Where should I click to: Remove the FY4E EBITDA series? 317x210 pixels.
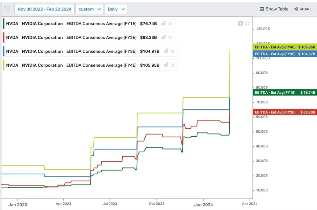coord(173,65)
